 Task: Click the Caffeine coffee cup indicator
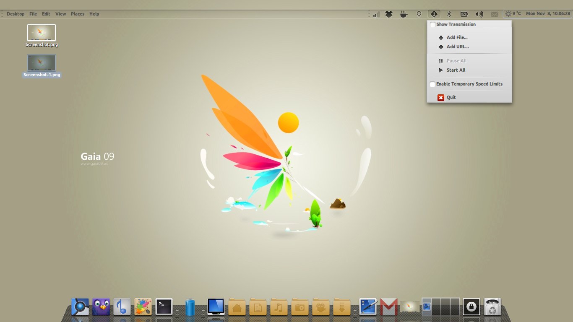tap(404, 14)
